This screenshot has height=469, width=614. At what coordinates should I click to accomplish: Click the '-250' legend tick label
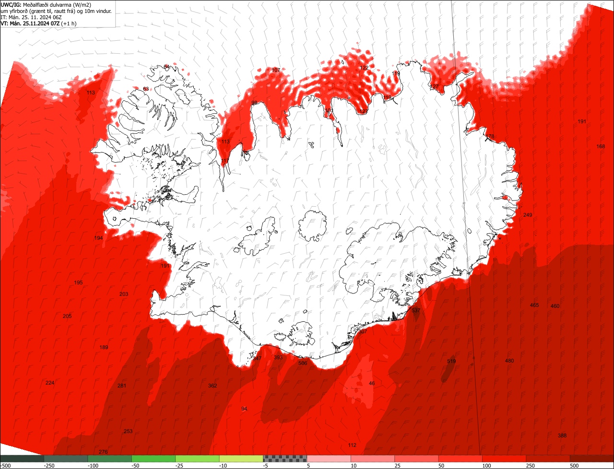click(x=48, y=466)
